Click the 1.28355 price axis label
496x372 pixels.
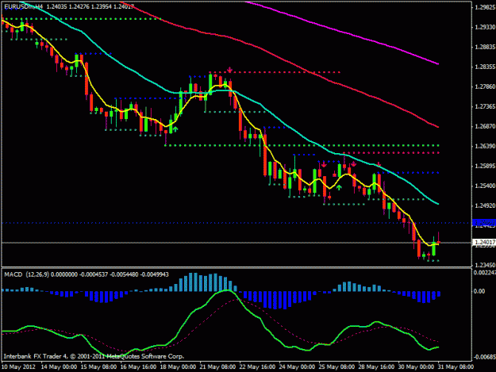click(x=485, y=67)
